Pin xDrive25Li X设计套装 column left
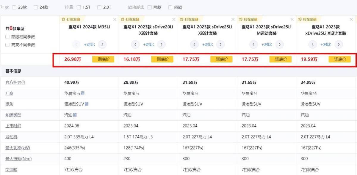Screen dimensions: 357x175 pyautogui.click(x=307, y=19)
